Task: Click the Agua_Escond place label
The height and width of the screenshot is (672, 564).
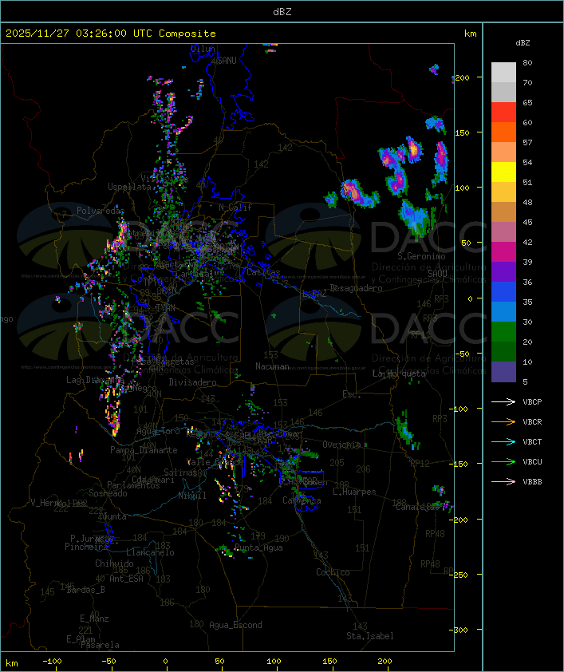Action: click(235, 625)
